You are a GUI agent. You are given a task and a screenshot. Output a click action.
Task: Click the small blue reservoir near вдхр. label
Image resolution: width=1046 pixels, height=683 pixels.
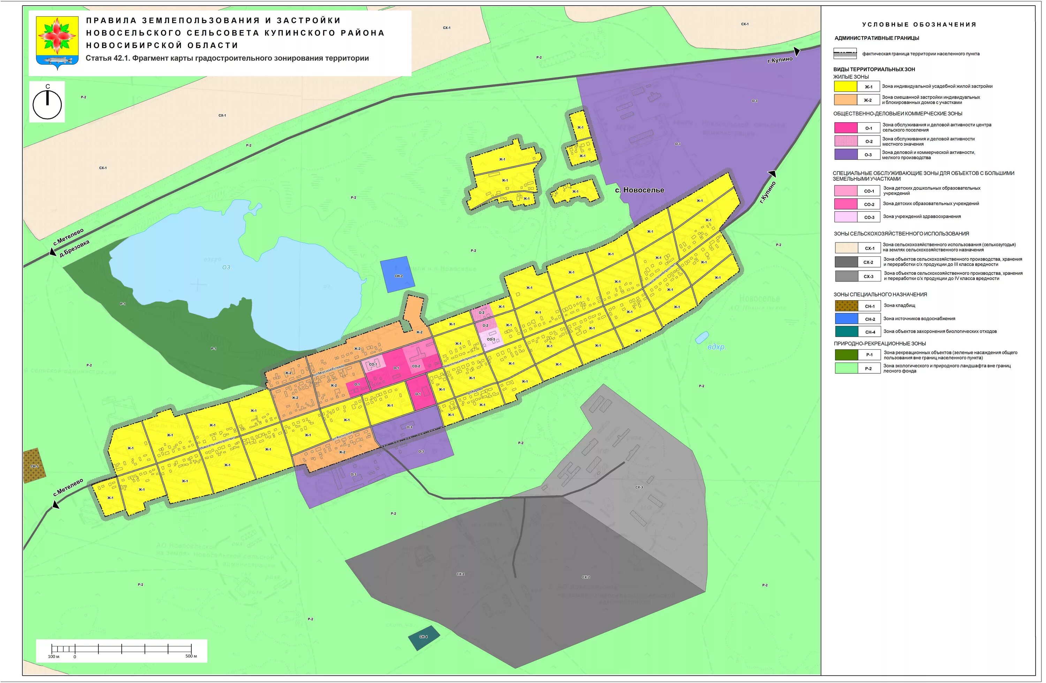click(x=702, y=337)
